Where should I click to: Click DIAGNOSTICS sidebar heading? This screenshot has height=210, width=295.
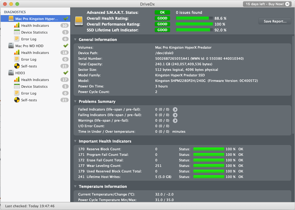point(15,12)
